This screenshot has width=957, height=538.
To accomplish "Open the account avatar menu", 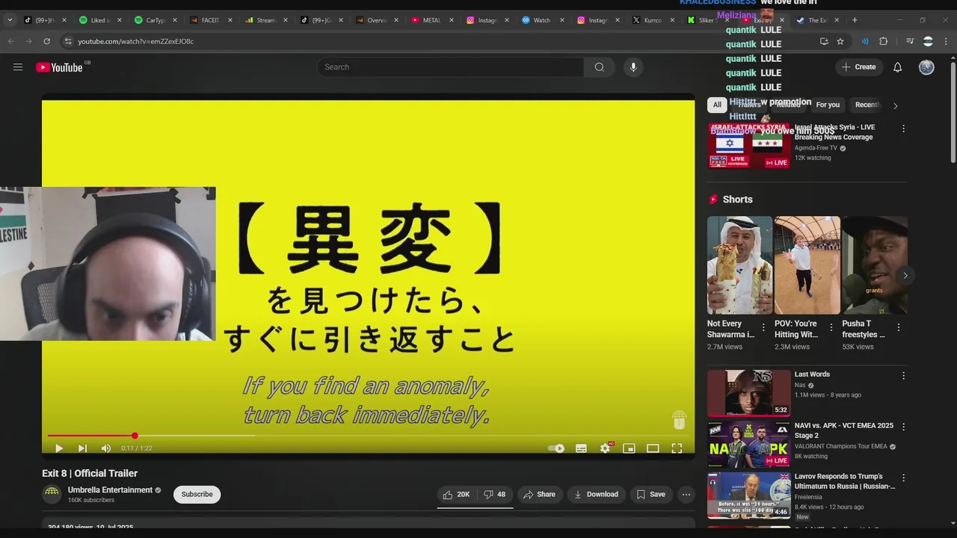I will (x=926, y=67).
